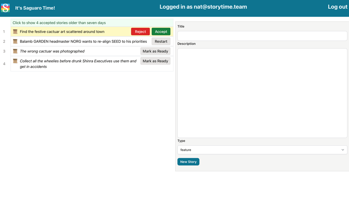Show 4 accepted stories older than seven days

59,23
